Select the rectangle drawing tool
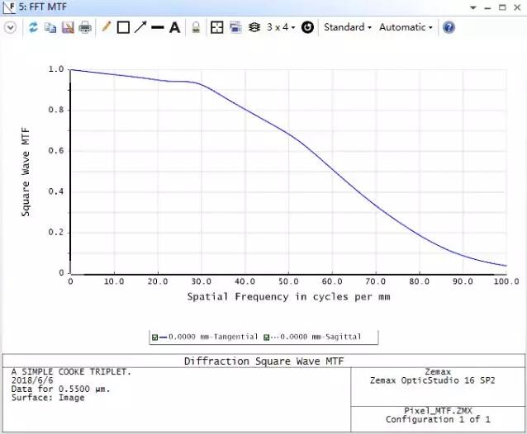Viewport: 527px width, 434px height. pos(123,27)
